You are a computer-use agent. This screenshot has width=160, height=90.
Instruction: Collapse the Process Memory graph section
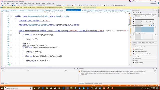[133, 25]
